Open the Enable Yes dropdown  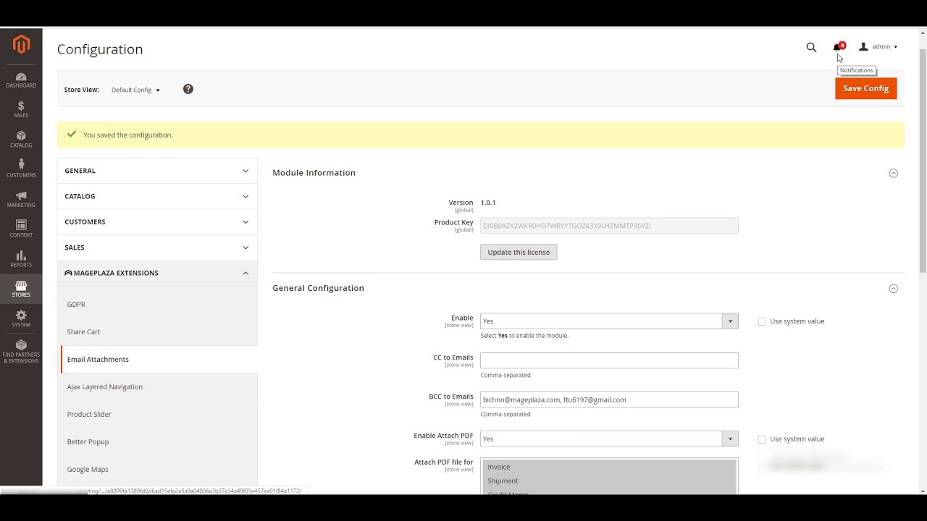point(609,321)
